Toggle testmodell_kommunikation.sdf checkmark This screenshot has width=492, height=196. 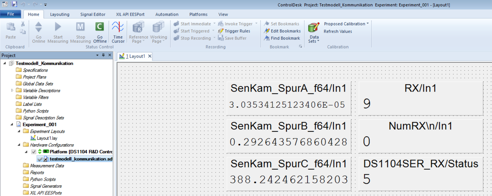pos(40,159)
